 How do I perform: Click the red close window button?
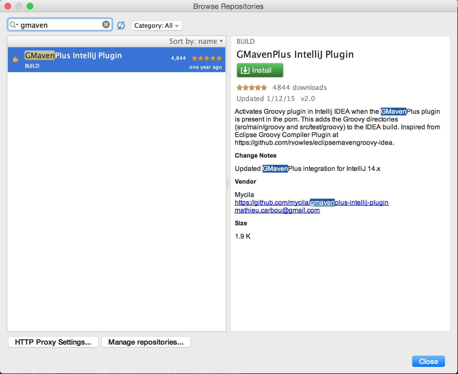tap(8, 6)
